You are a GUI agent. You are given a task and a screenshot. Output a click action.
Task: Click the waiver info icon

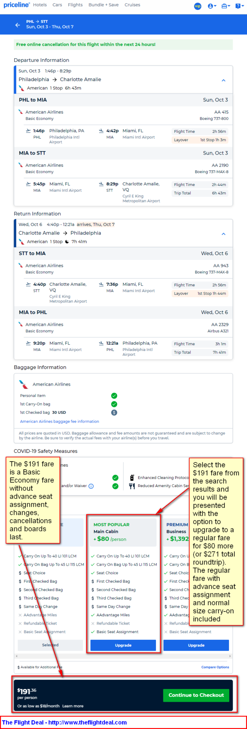91,486
